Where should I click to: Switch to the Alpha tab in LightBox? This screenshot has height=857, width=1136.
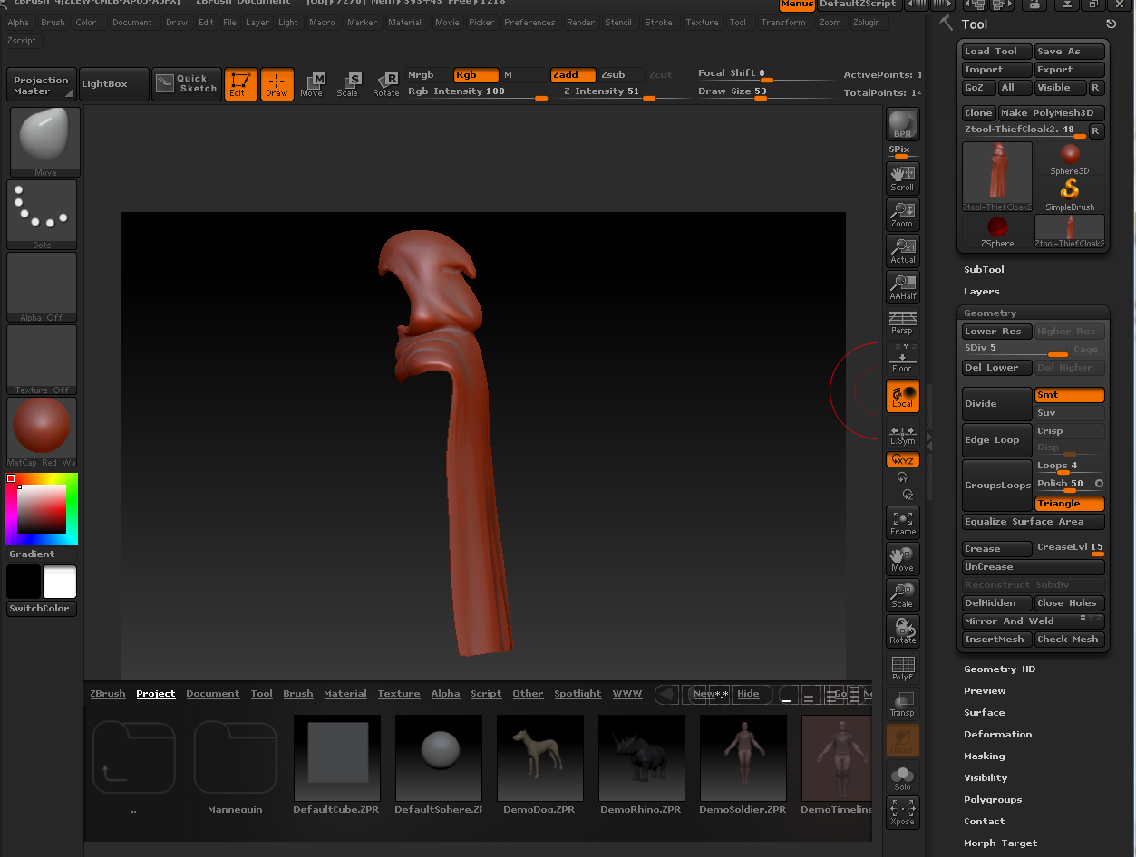pyautogui.click(x=445, y=694)
